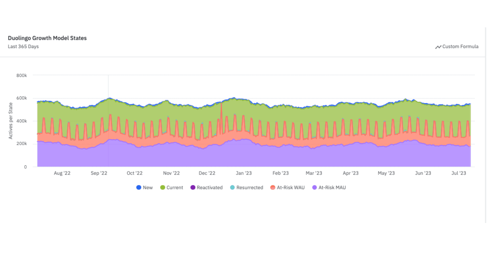Open the Last 365 Days date range selector
Screen dimensions: 488x274
coord(23,46)
